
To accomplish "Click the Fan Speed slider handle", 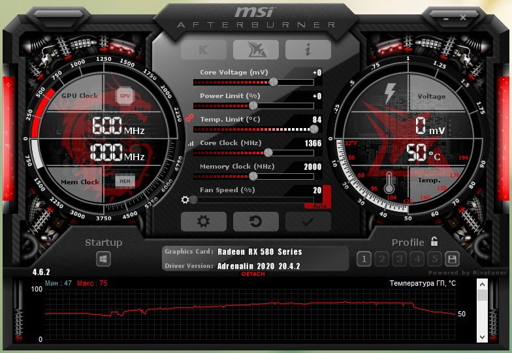I will 193,200.
